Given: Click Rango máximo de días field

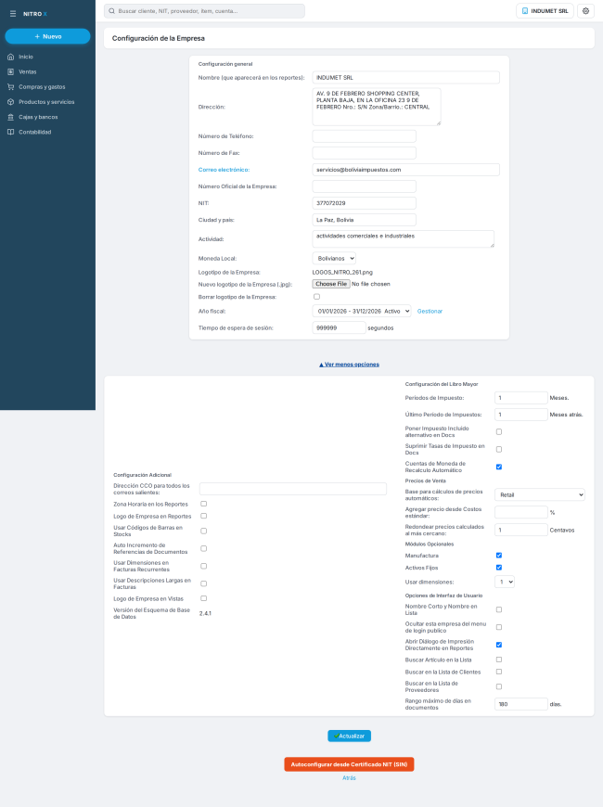Looking at the screenshot, I should pyautogui.click(x=521, y=704).
